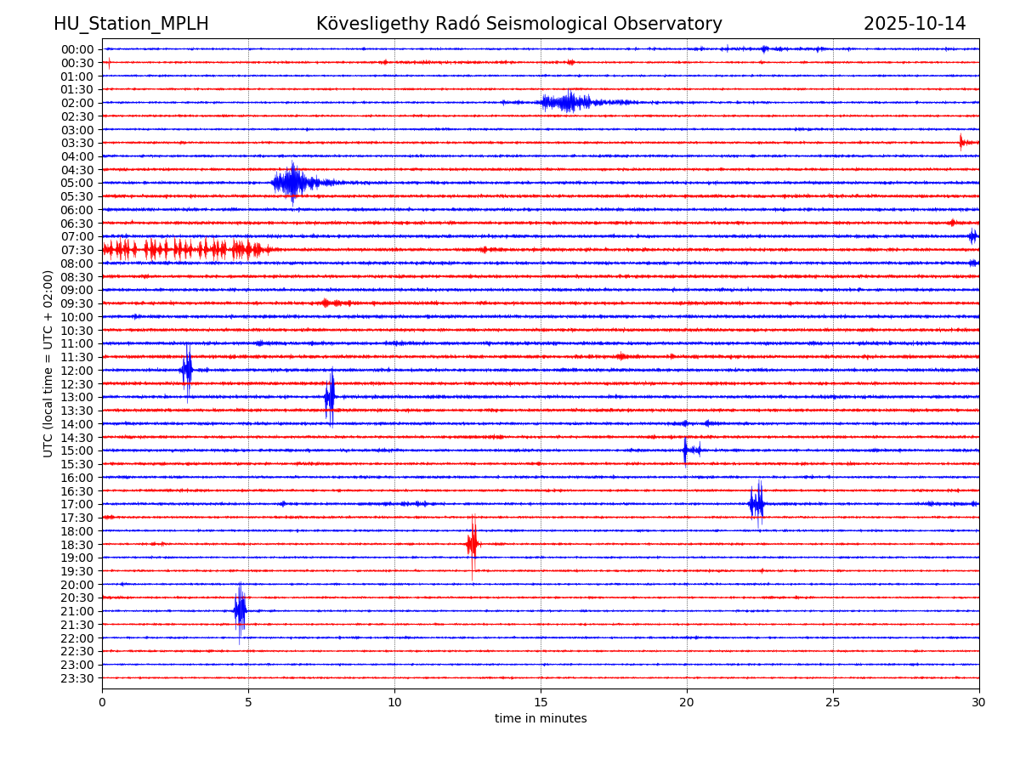The width and height of the screenshot is (1020, 765).
Task: Click the red spike at the end of the 03:30 trace
Action: 961,143
